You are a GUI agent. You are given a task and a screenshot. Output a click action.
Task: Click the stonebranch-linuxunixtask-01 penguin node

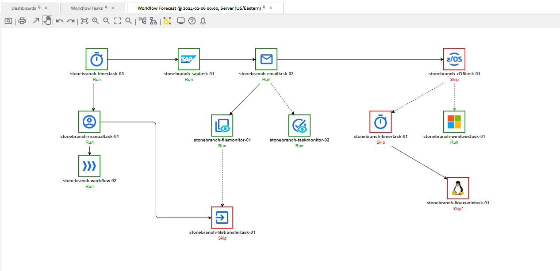458,188
